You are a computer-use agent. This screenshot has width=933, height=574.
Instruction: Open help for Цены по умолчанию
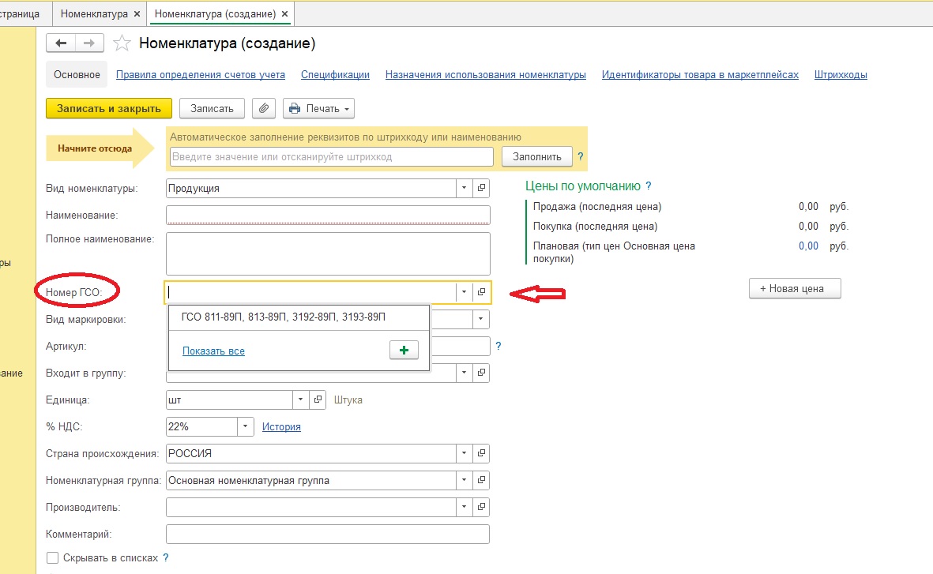pyautogui.click(x=649, y=186)
